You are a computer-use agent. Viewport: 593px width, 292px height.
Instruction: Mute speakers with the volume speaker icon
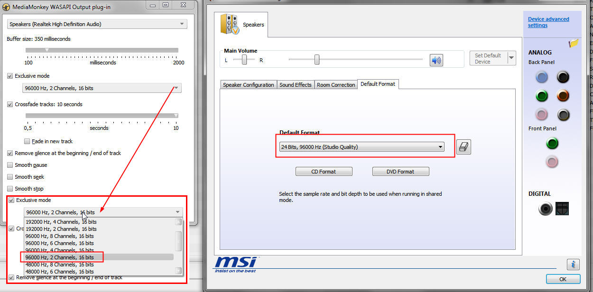pos(436,60)
